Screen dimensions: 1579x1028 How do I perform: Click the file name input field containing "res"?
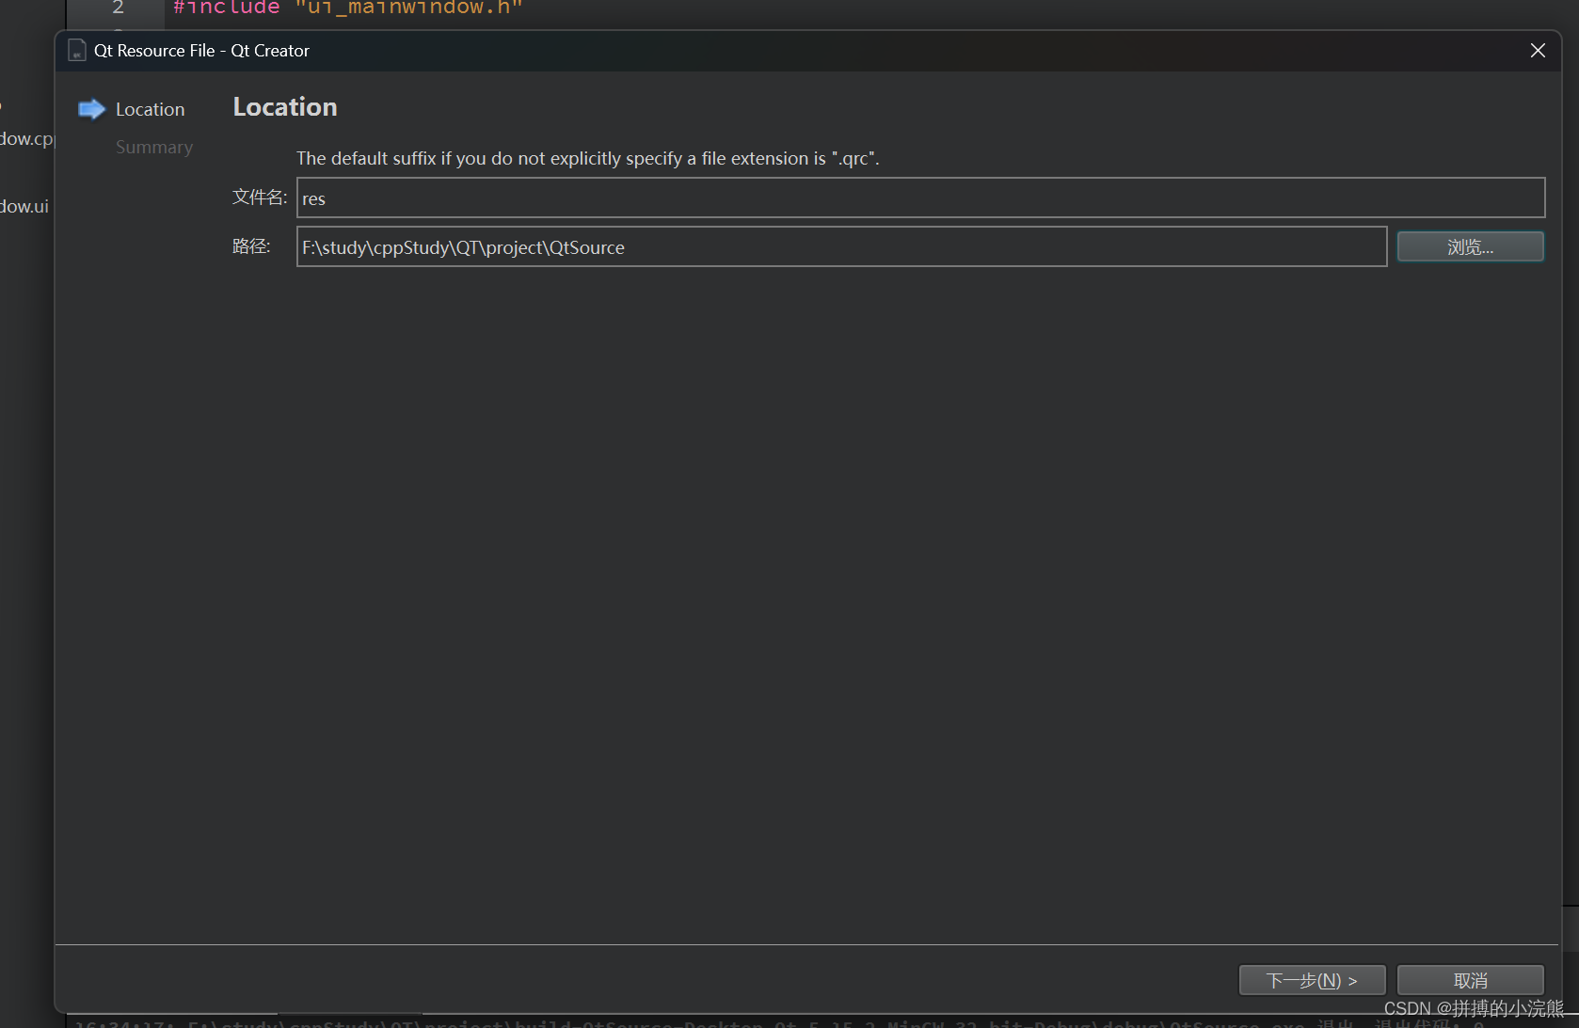pos(920,198)
